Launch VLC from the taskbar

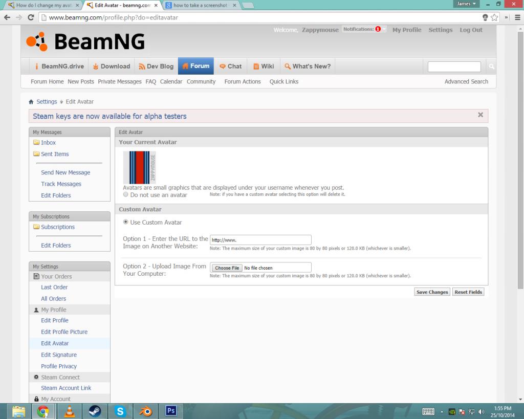point(70,411)
